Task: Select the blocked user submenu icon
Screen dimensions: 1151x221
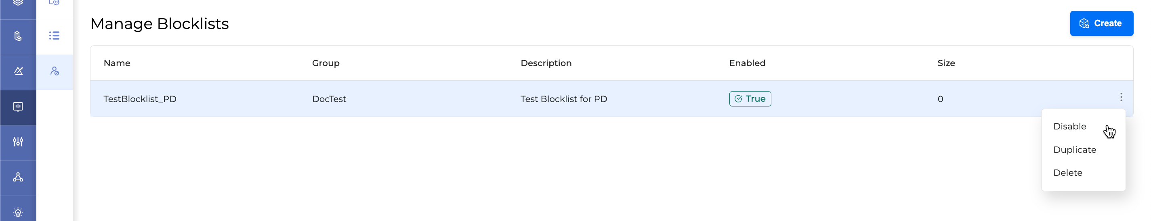Action: 55,71
